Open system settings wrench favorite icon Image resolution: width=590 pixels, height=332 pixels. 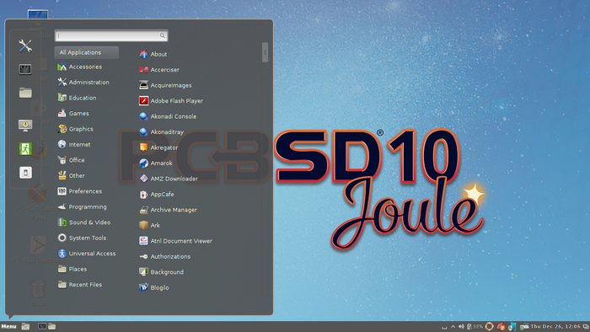[25, 46]
